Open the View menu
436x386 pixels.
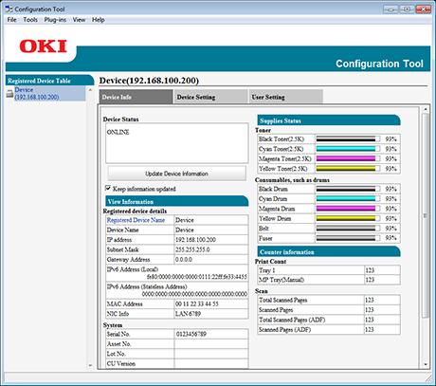point(79,20)
